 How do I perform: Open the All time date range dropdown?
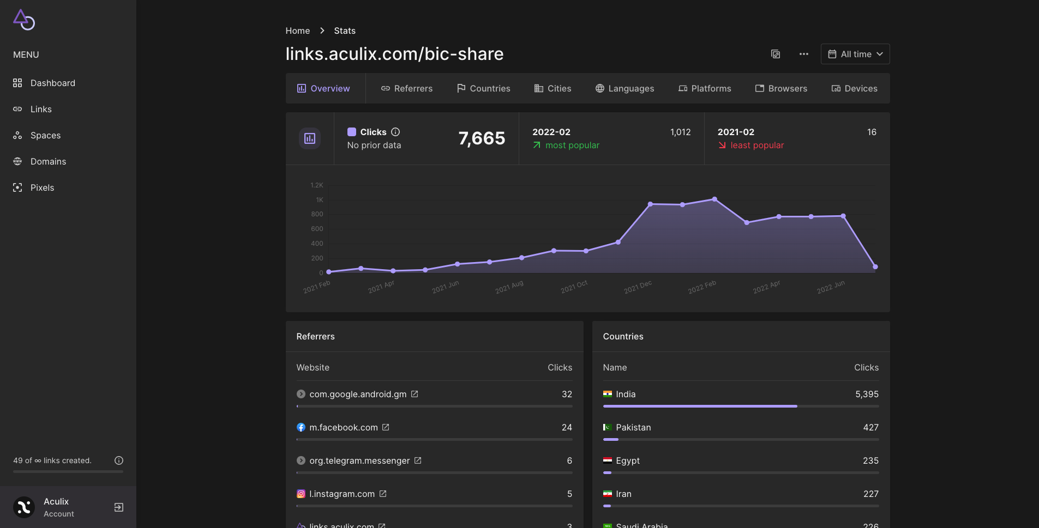pos(855,54)
